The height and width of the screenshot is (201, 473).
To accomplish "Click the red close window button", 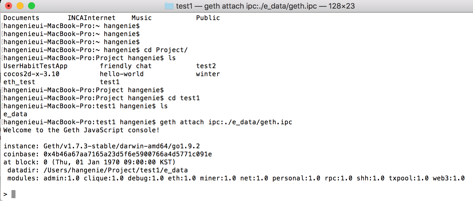I will (x=9, y=6).
